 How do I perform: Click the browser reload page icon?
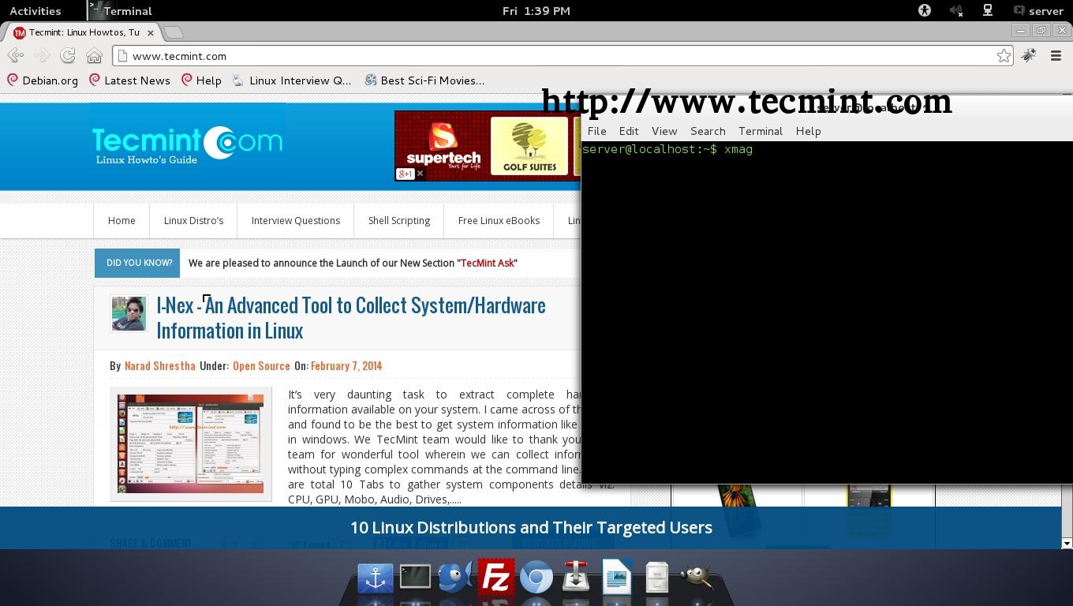click(68, 55)
